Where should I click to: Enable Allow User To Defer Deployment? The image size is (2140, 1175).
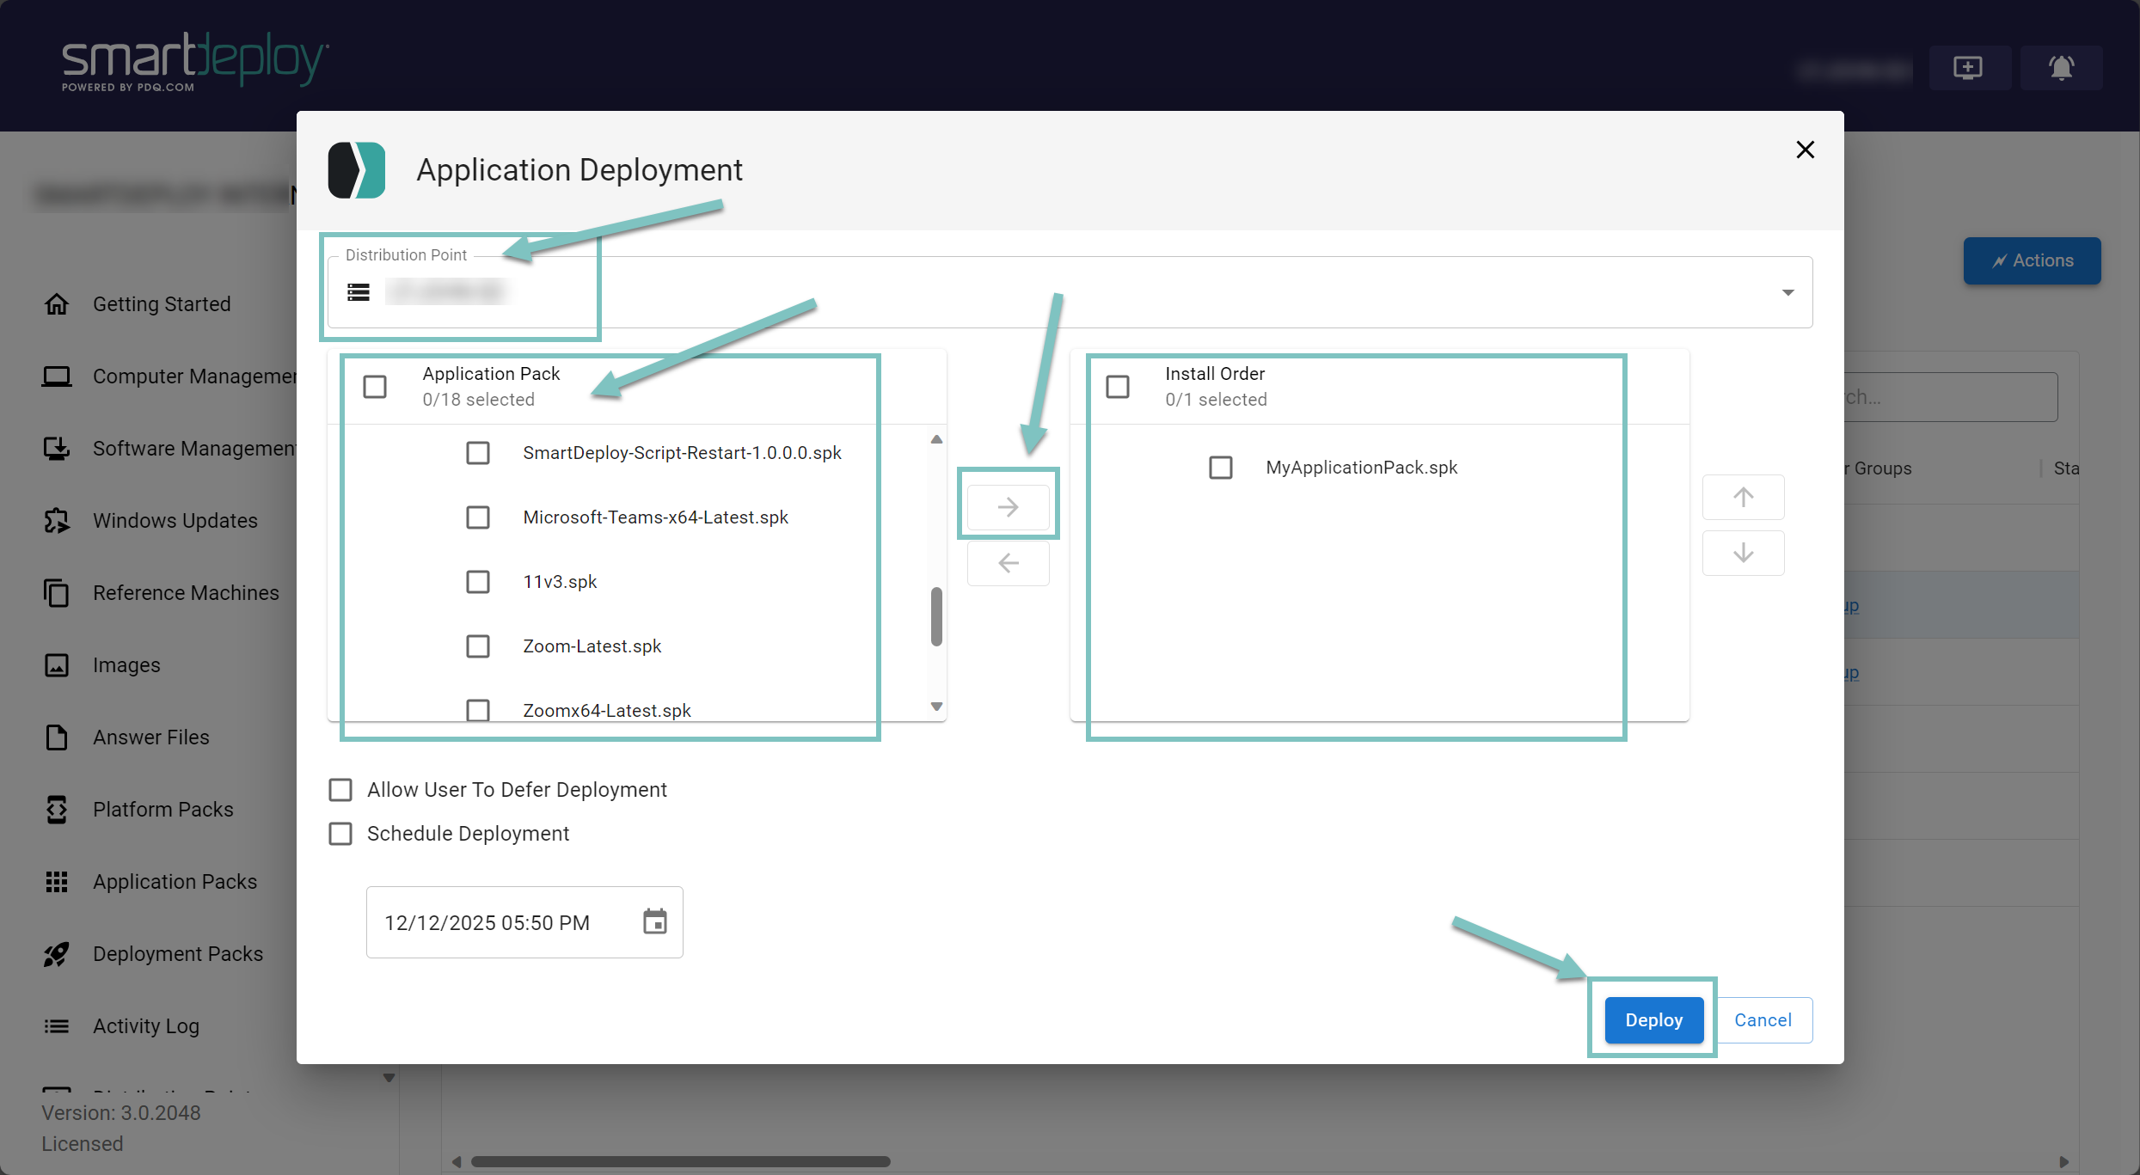coord(340,790)
